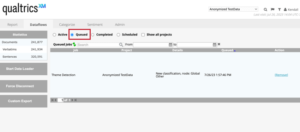Click the Project column header
The height and width of the screenshot is (132, 300).
coord(127,50)
